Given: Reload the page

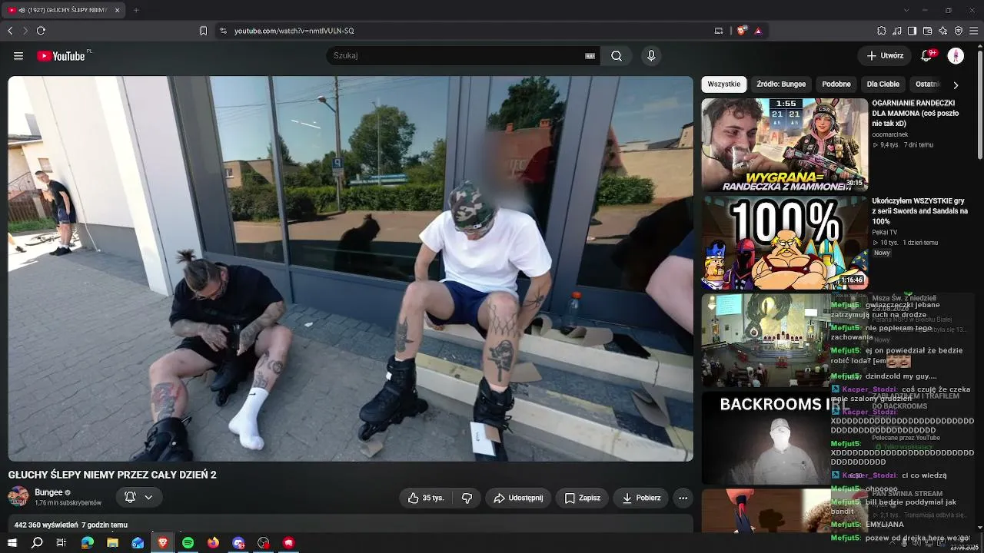Looking at the screenshot, I should pyautogui.click(x=41, y=31).
